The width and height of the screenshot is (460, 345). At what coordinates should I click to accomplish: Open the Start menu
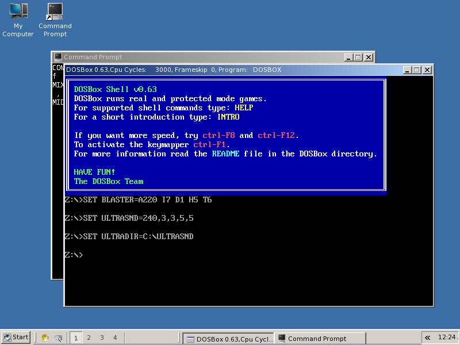pyautogui.click(x=14, y=338)
